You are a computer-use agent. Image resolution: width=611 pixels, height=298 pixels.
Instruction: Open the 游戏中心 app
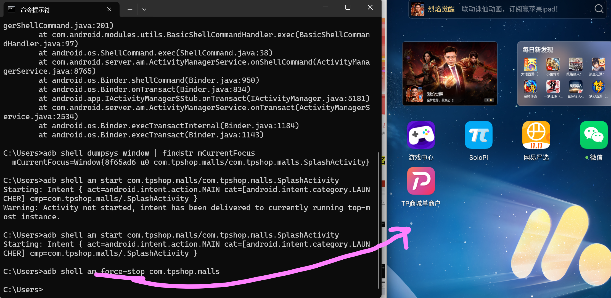(421, 135)
